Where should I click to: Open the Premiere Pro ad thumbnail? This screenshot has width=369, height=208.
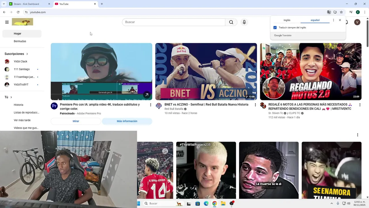pos(101,72)
